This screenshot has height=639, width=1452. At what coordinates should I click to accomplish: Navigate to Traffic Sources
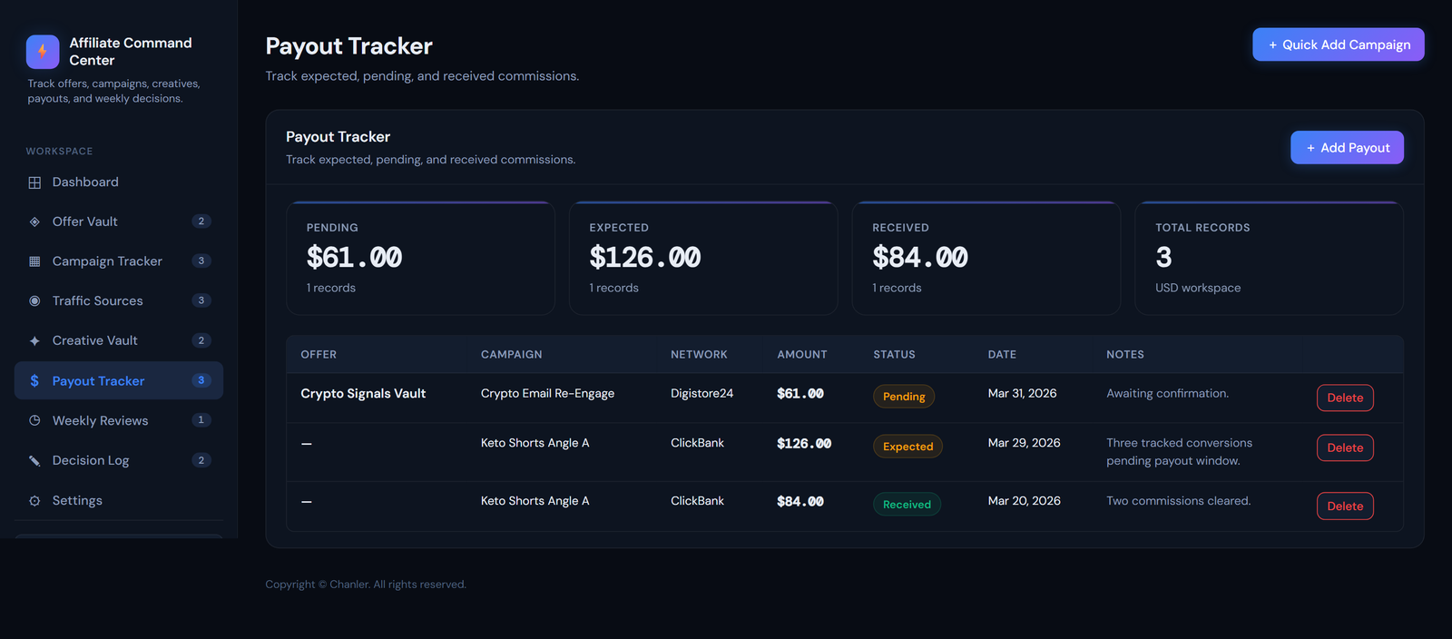pyautogui.click(x=119, y=301)
